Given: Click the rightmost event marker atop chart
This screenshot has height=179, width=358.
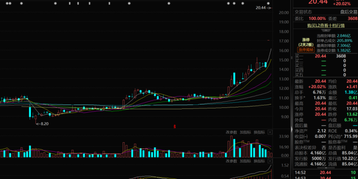Looking at the screenshot, I should pos(268,3).
